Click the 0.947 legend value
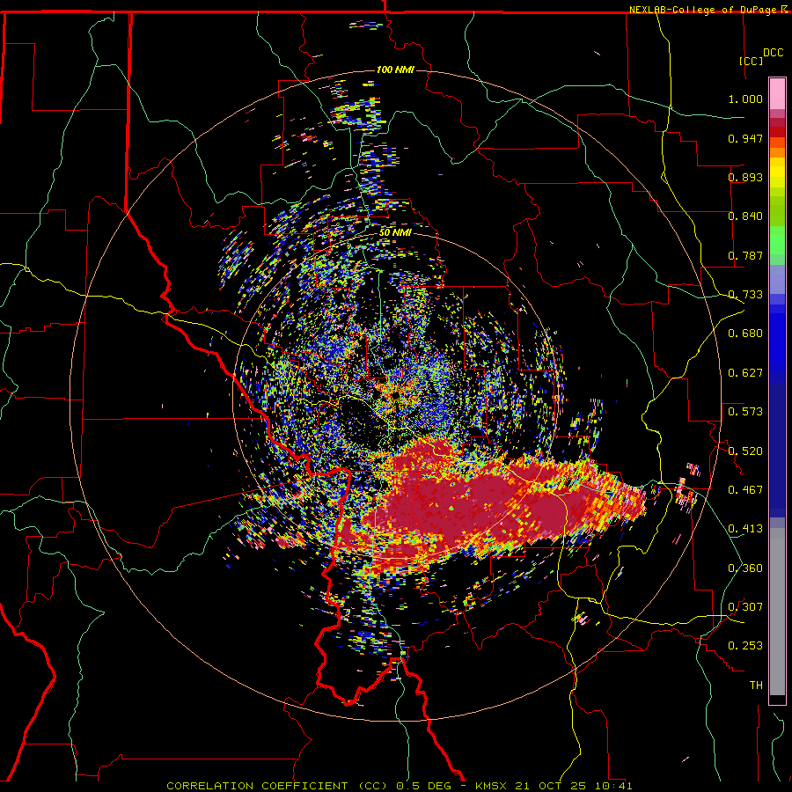Viewport: 792px width, 792px height. click(745, 138)
